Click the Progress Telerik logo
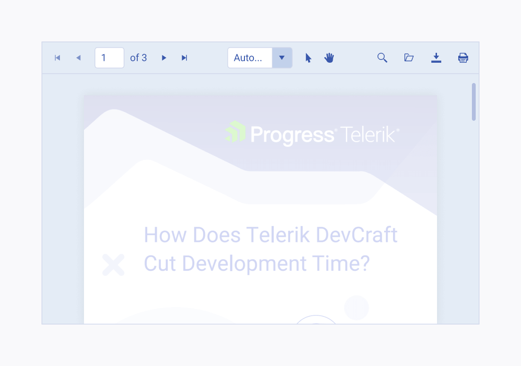 pos(312,133)
